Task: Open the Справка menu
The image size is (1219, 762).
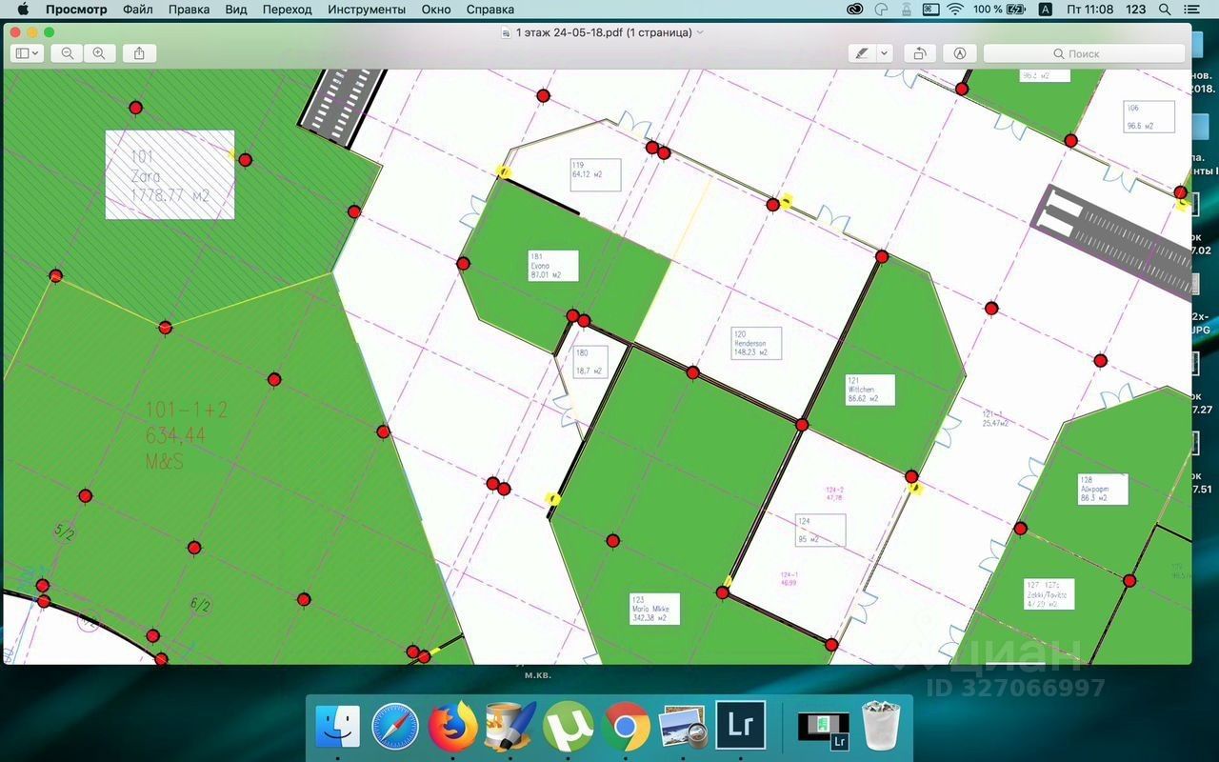Action: coord(490,10)
